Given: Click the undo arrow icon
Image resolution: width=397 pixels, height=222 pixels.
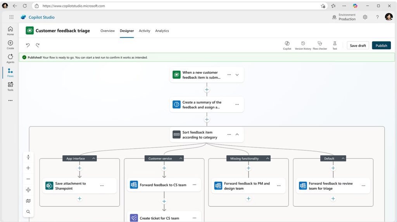Looking at the screenshot, I should point(28,45).
